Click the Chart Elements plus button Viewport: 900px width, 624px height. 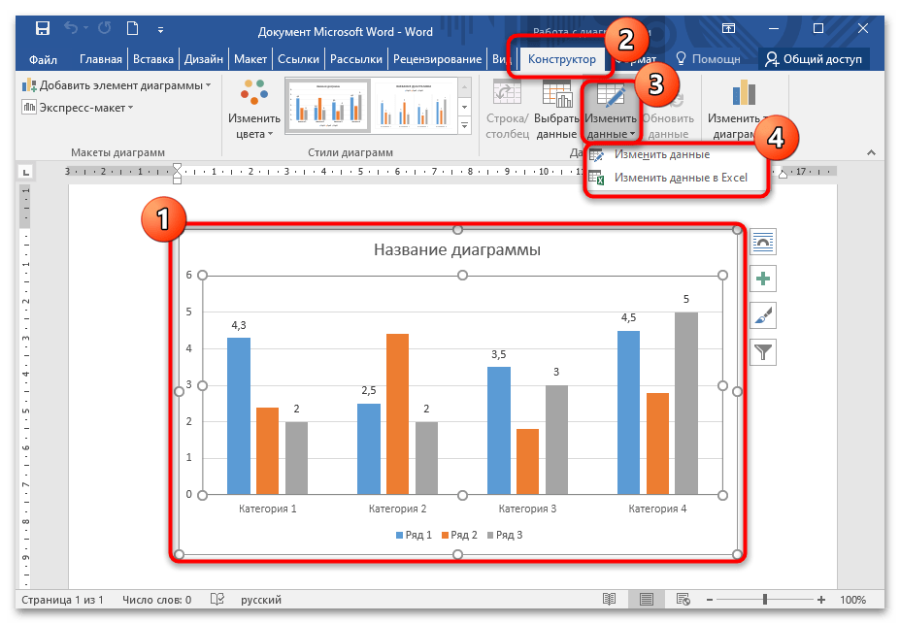click(763, 279)
